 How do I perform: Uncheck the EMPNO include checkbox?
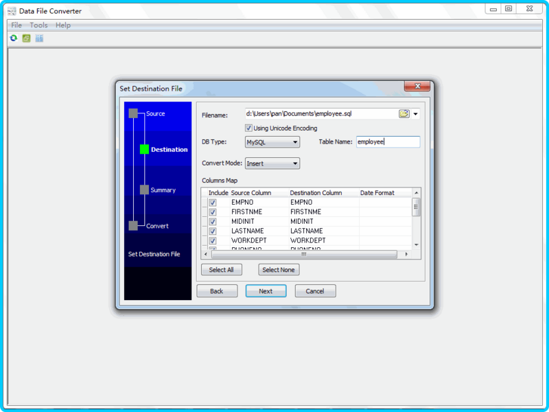[x=213, y=203]
